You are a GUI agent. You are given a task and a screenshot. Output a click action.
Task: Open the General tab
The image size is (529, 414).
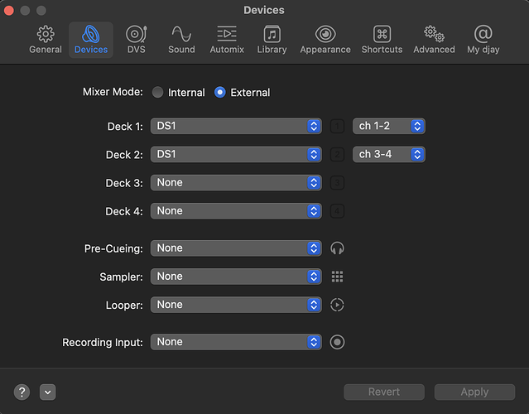46,39
